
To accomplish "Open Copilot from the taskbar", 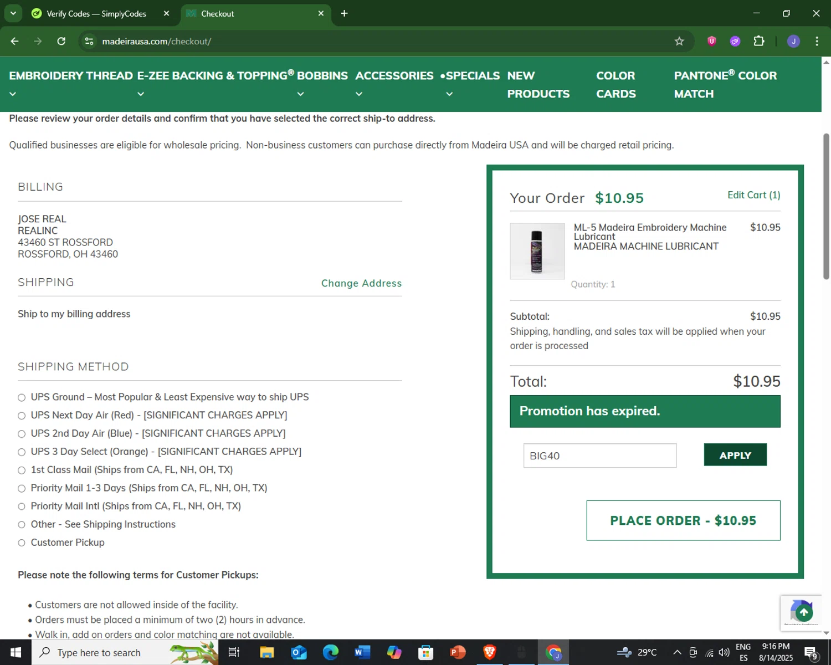I will 394,652.
